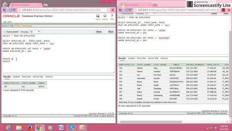This screenshot has width=232, height=131.
Task: View History tab in right window
Action: point(164,58)
